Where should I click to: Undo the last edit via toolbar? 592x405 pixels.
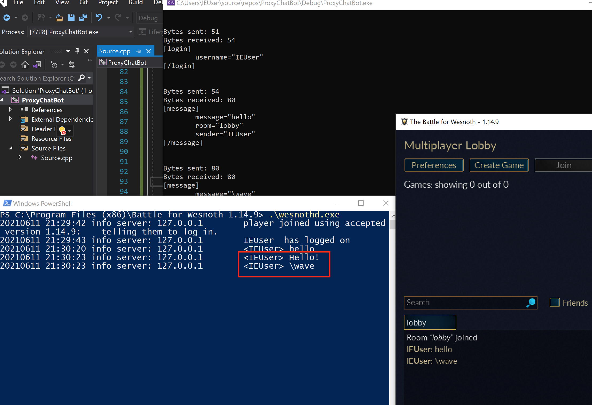99,18
